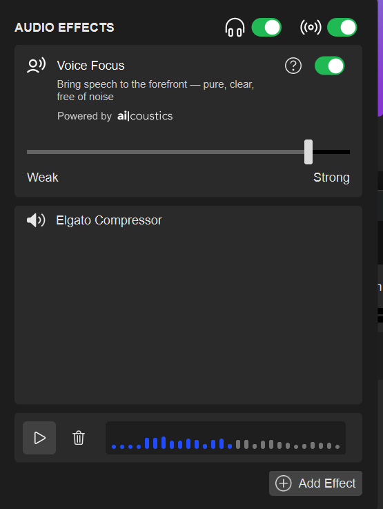Click the ai|coustics logo

pos(145,116)
